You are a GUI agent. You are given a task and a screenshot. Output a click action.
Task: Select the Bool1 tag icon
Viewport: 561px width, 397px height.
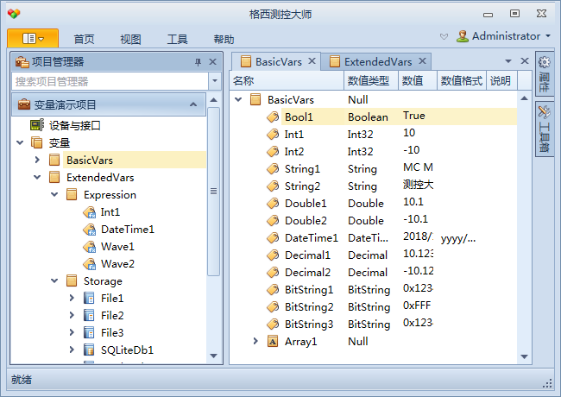coord(273,117)
